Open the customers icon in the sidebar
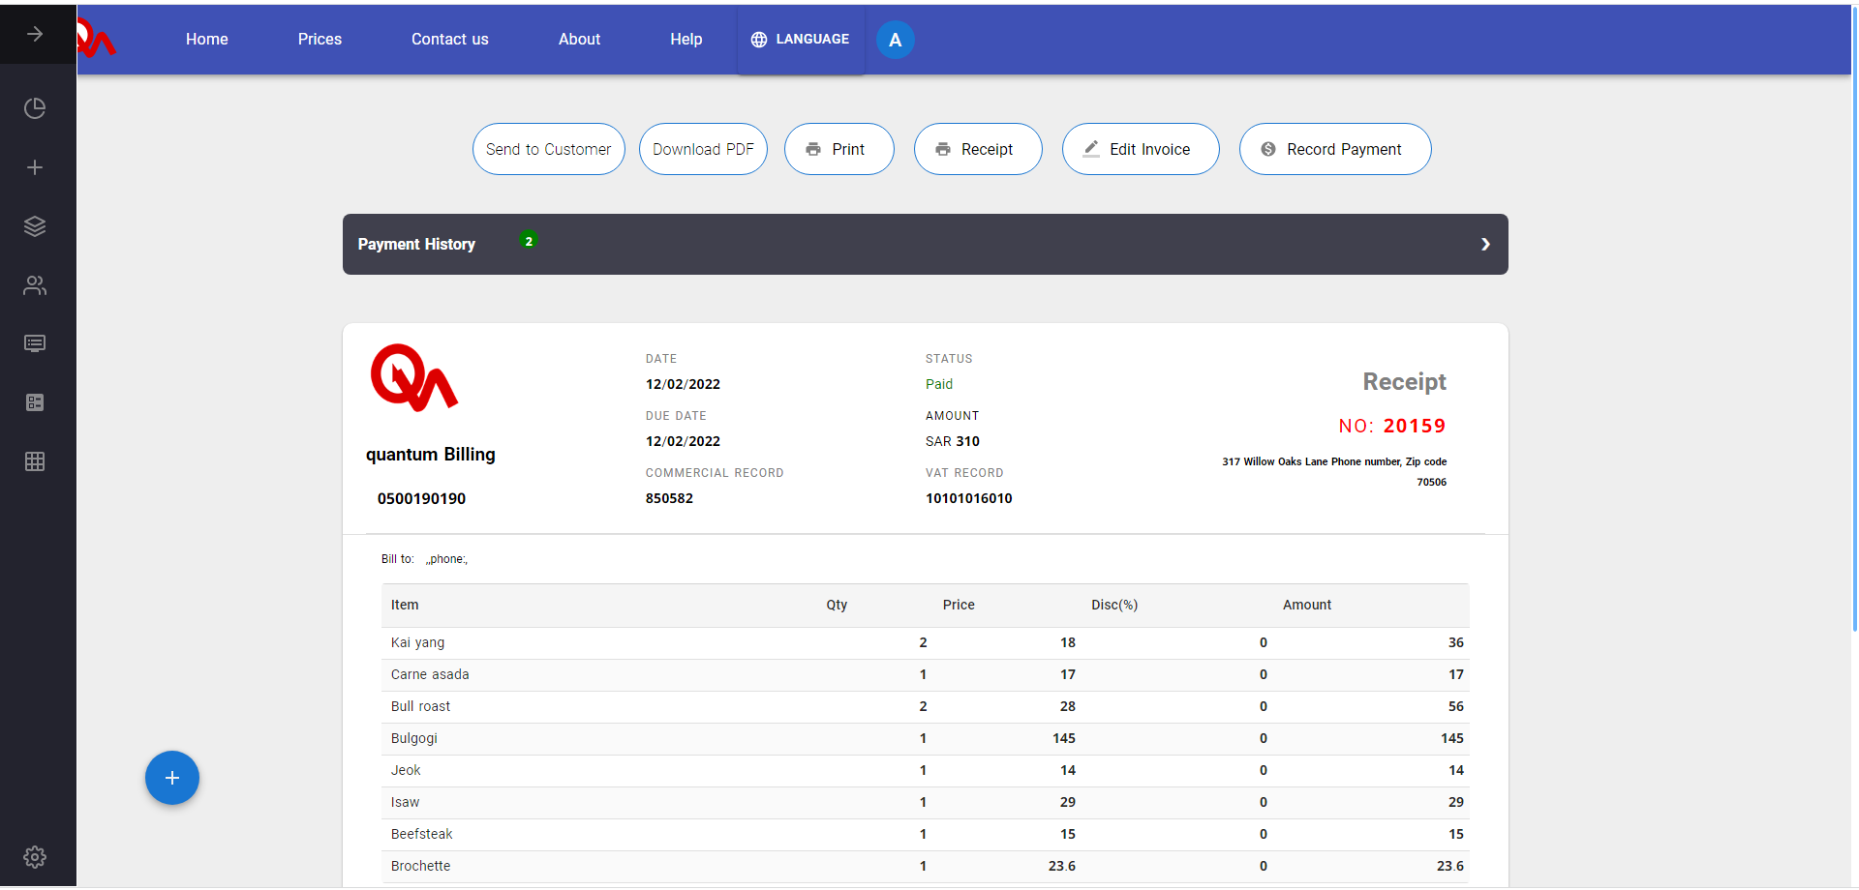The width and height of the screenshot is (1859, 890). click(x=35, y=285)
